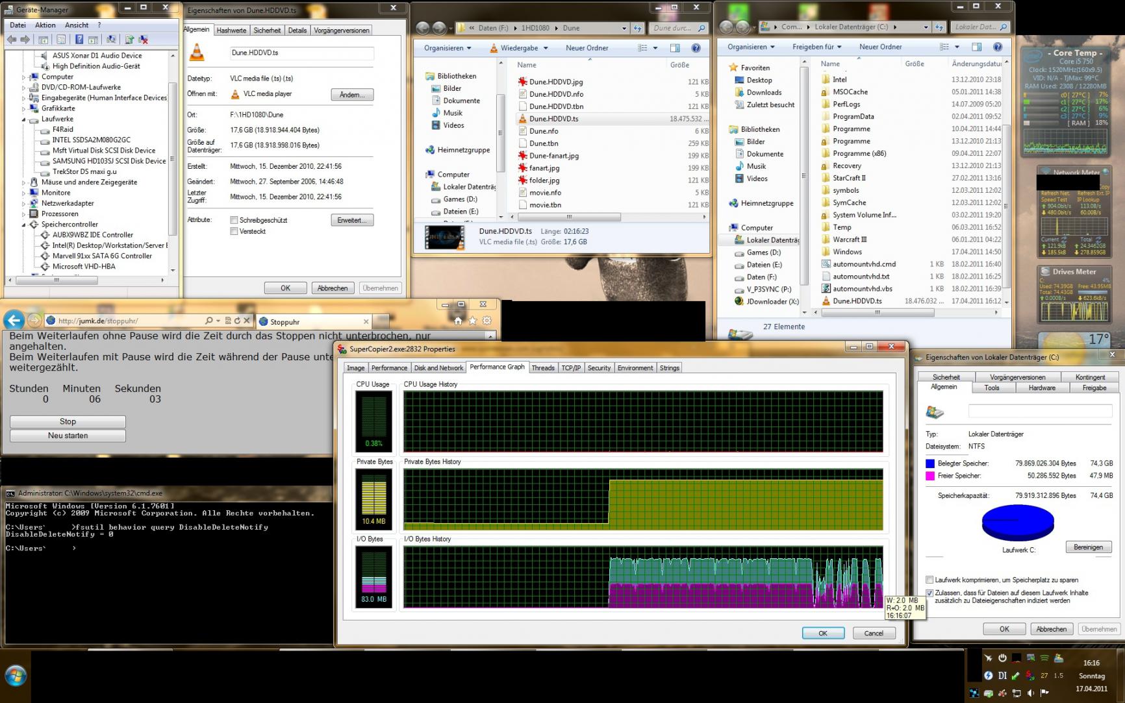Click the volume speaker icon in system tray
This screenshot has width=1125, height=703.
click(x=1031, y=693)
